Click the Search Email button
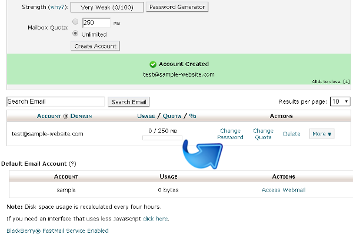 pos(129,102)
